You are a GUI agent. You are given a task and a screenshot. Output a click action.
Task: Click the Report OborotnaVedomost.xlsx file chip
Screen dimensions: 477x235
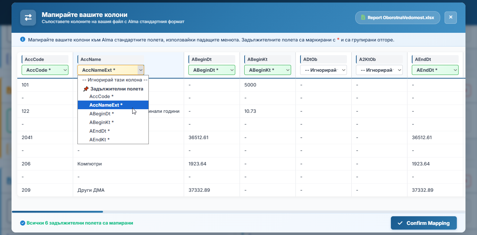398,17
